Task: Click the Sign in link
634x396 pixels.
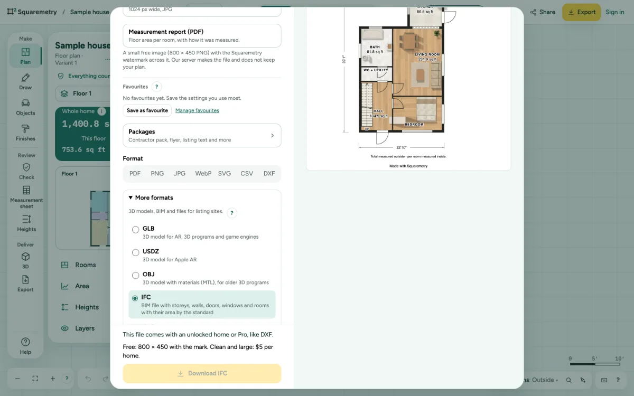Action: coord(615,12)
